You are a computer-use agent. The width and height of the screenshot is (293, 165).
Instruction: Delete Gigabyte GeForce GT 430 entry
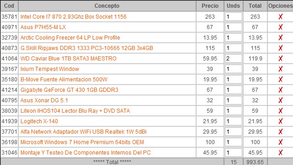[280, 90]
